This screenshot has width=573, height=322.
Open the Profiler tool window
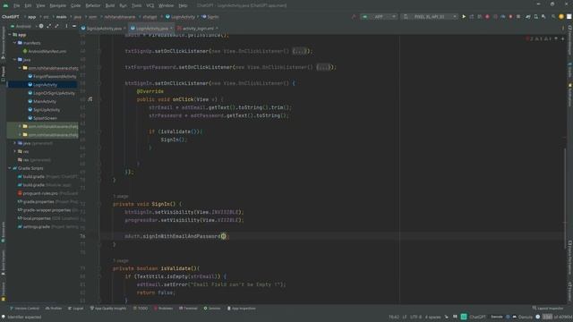(x=54, y=309)
